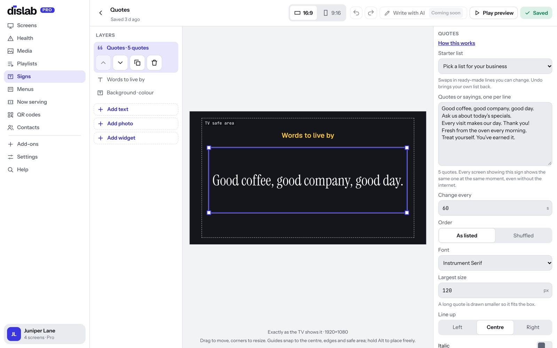Set order to As listed

pos(467,236)
